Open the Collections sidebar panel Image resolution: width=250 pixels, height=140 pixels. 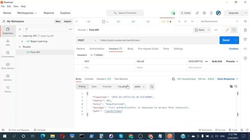[8, 31]
